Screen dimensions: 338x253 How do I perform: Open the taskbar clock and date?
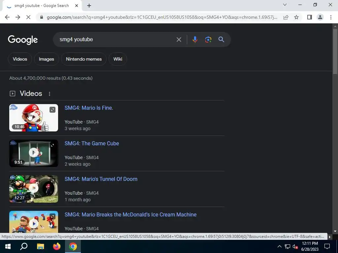(x=310, y=246)
